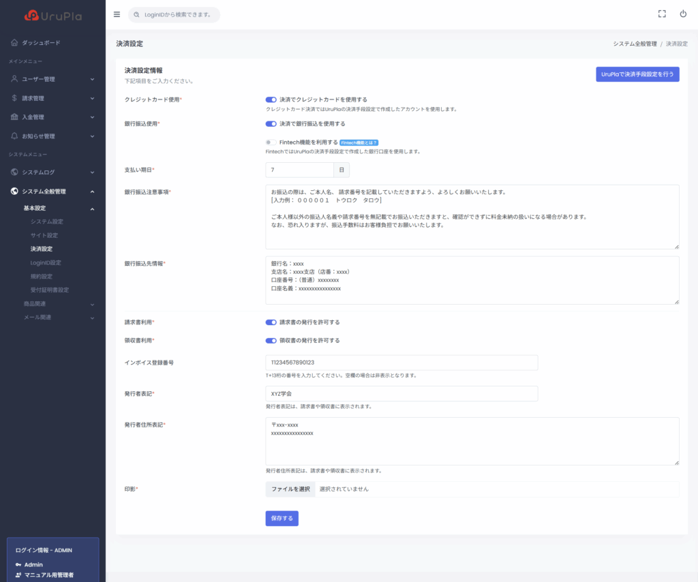Click the system log globe icon
The width and height of the screenshot is (698, 582).
tap(14, 172)
